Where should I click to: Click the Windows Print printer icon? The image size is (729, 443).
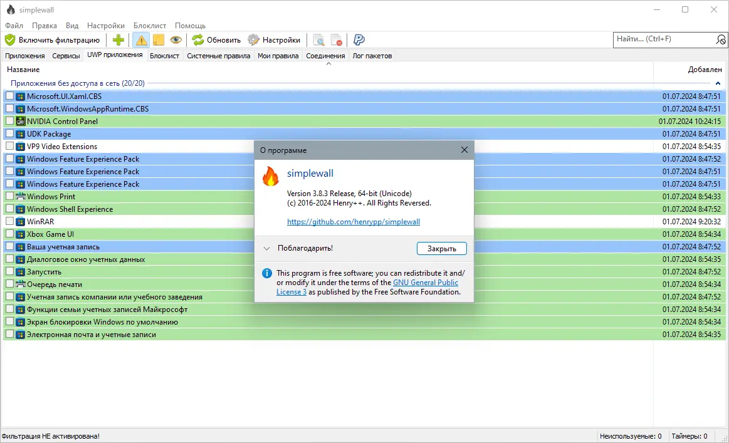coord(21,197)
